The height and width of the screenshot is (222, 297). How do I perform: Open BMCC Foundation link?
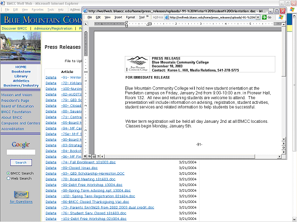coord(16,112)
